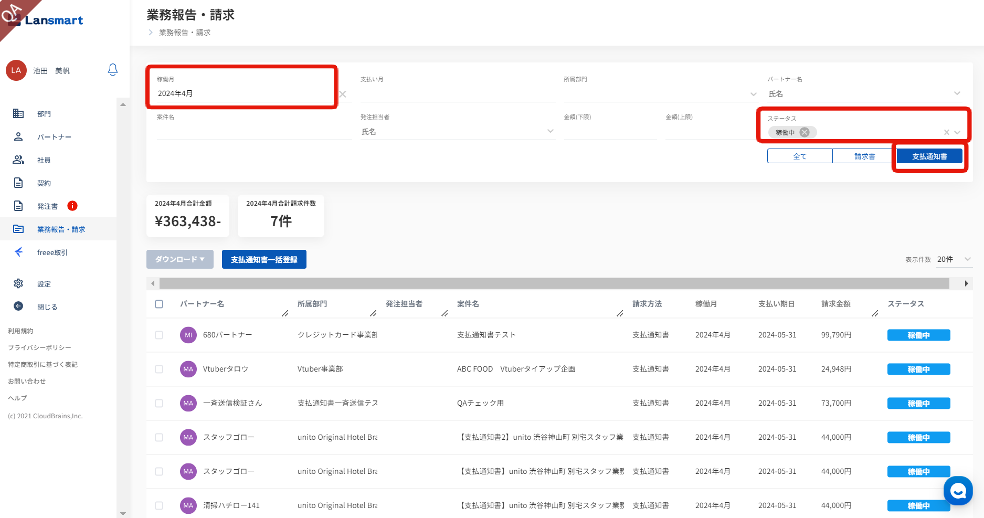Screen dimensions: 984x518
Task: Switch to the 請求書 tab
Action: (x=864, y=156)
